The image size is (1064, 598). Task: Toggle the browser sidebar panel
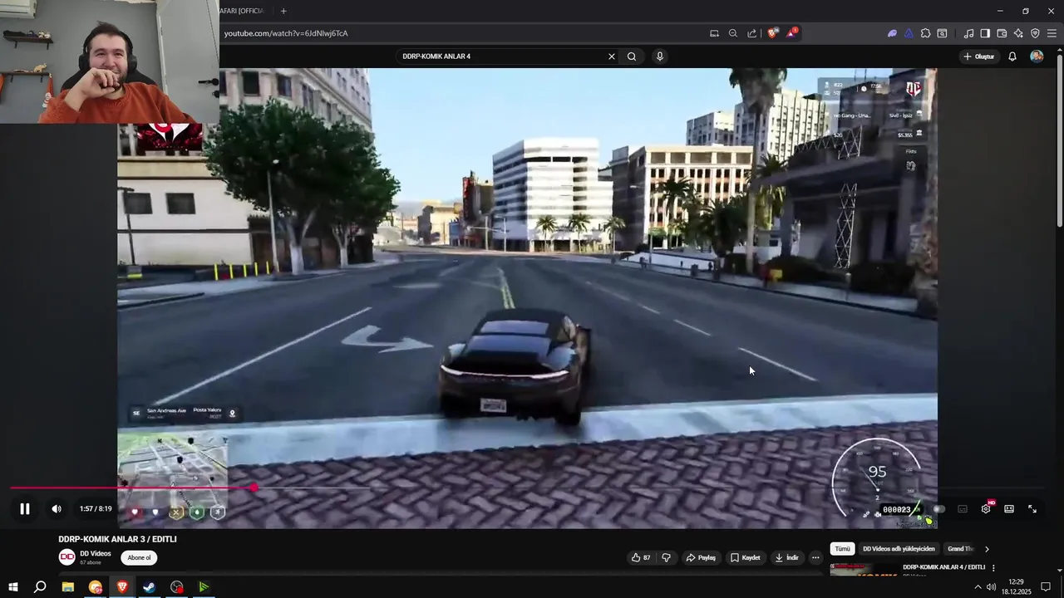[985, 33]
